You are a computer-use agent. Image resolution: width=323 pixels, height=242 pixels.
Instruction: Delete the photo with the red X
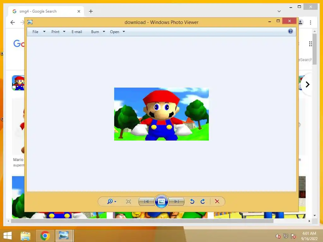tap(217, 201)
